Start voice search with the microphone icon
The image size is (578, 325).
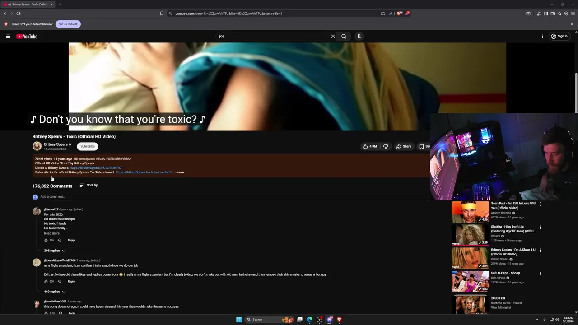[x=359, y=36]
